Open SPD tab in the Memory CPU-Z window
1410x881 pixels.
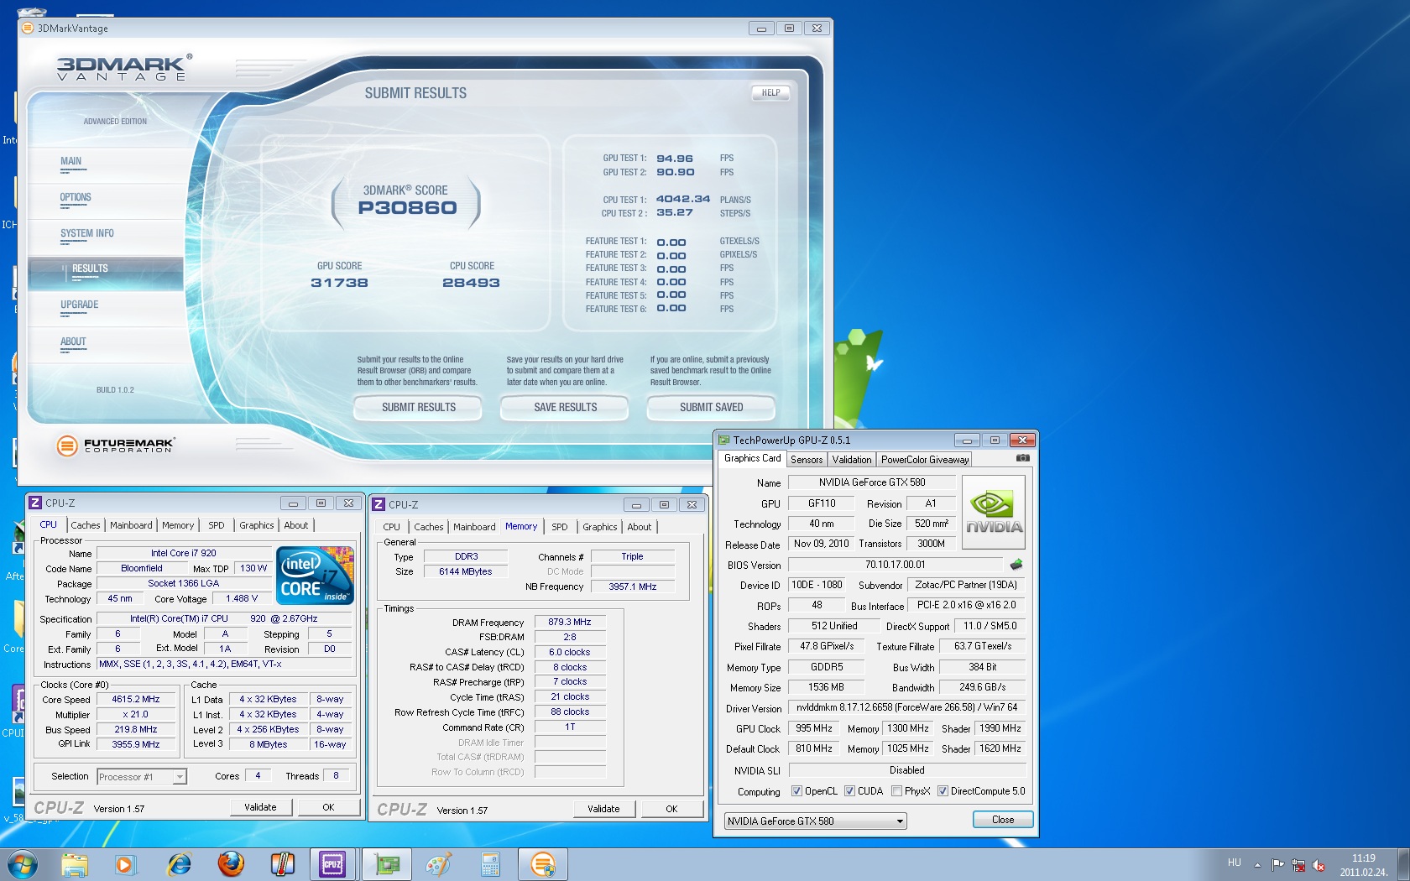560,527
